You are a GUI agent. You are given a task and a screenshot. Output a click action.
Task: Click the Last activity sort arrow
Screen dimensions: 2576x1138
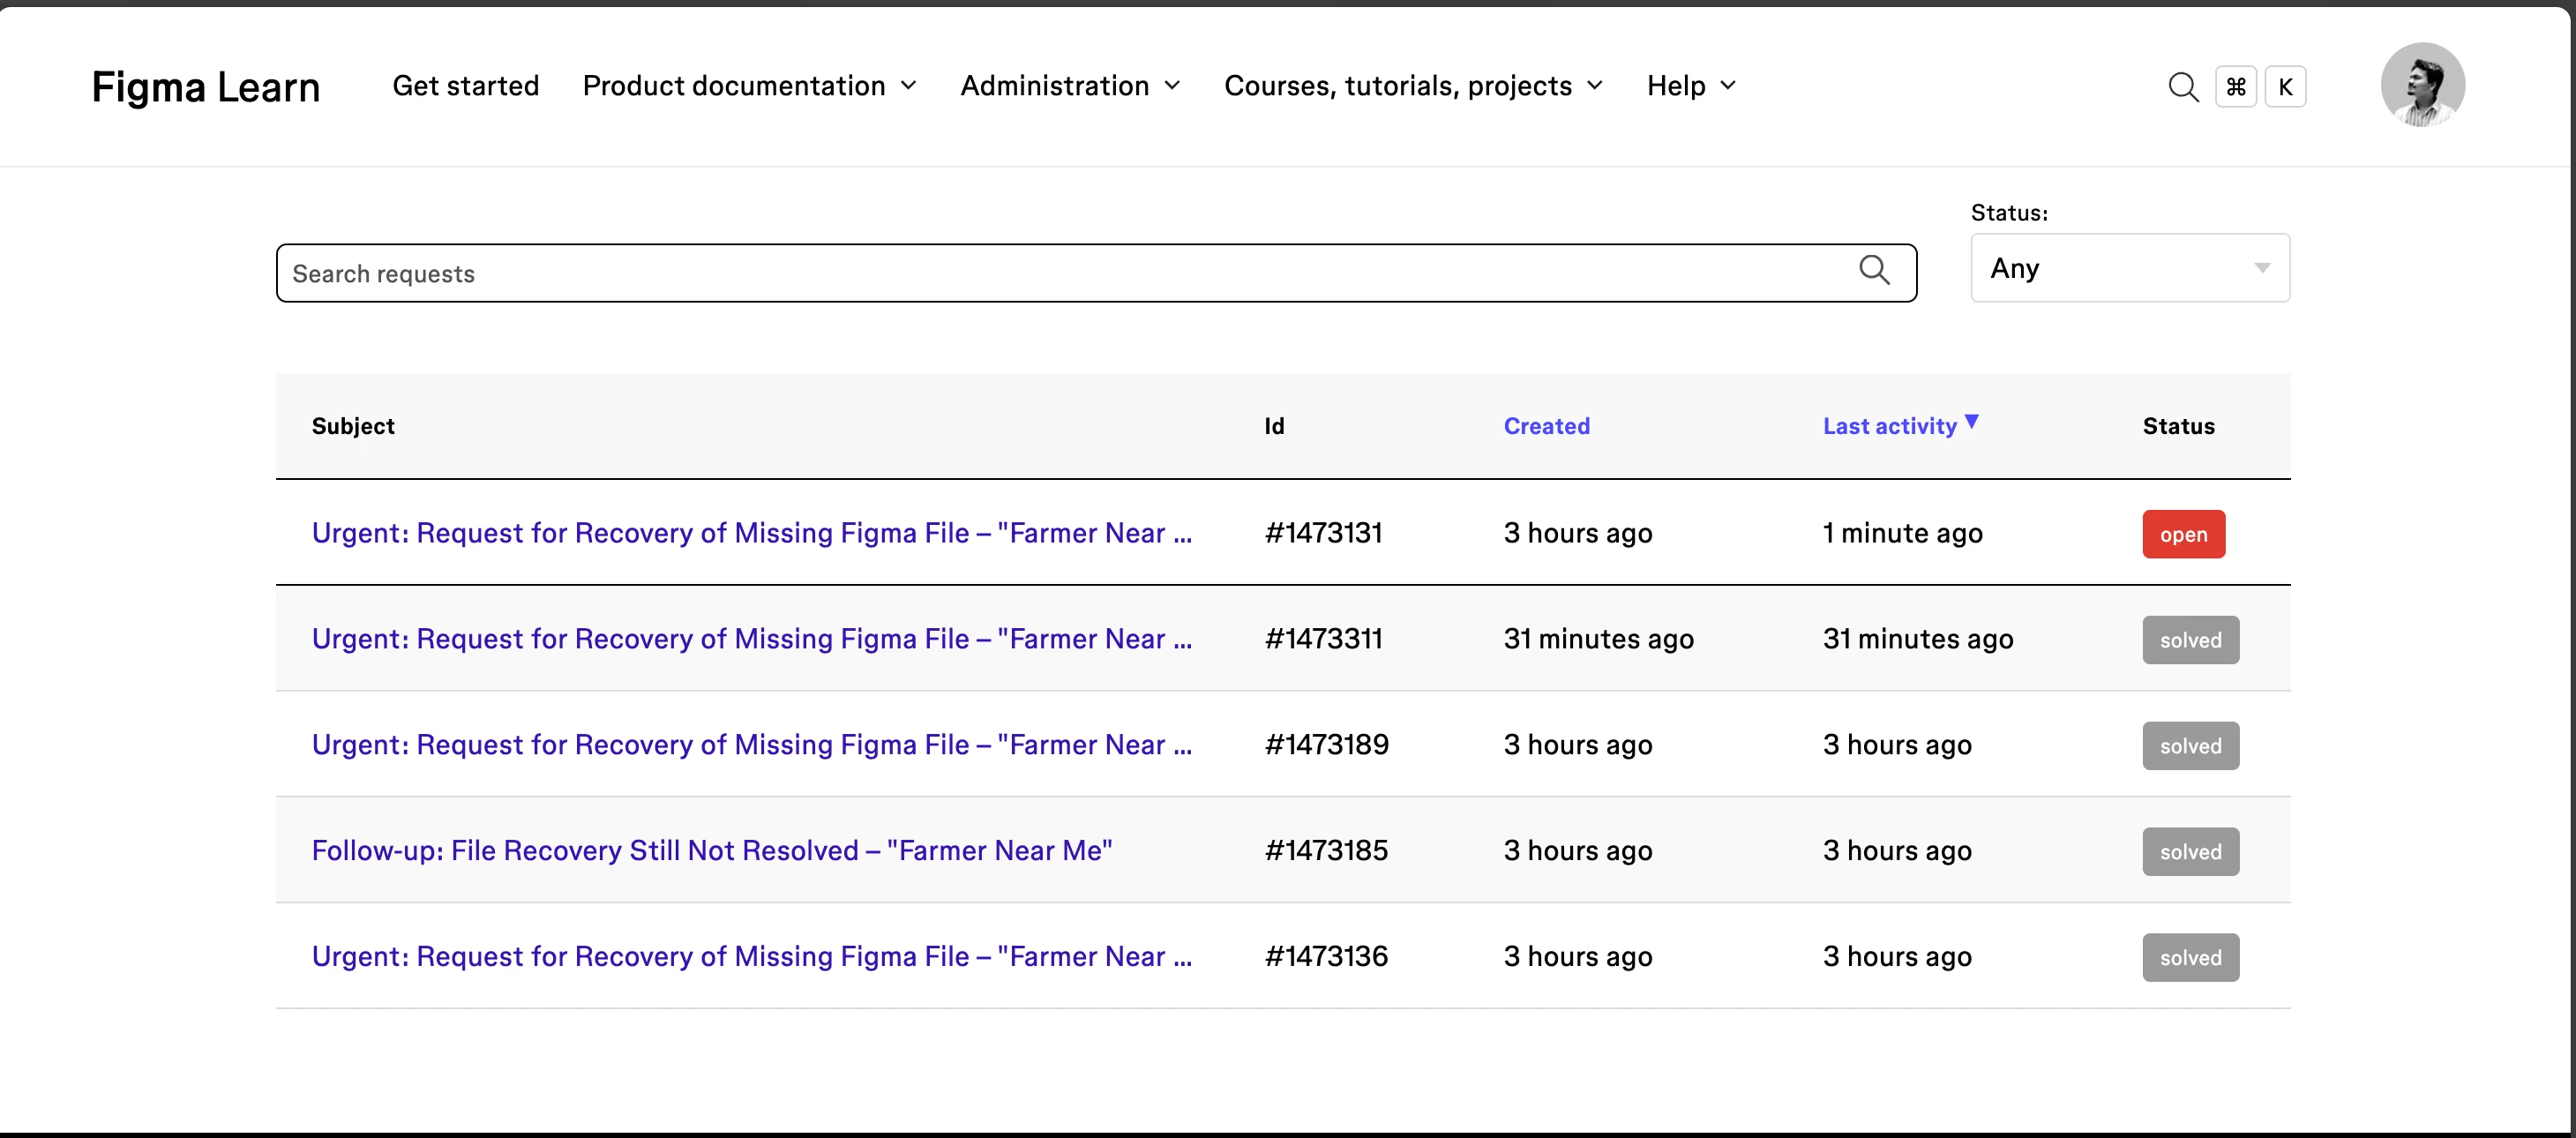(1971, 421)
